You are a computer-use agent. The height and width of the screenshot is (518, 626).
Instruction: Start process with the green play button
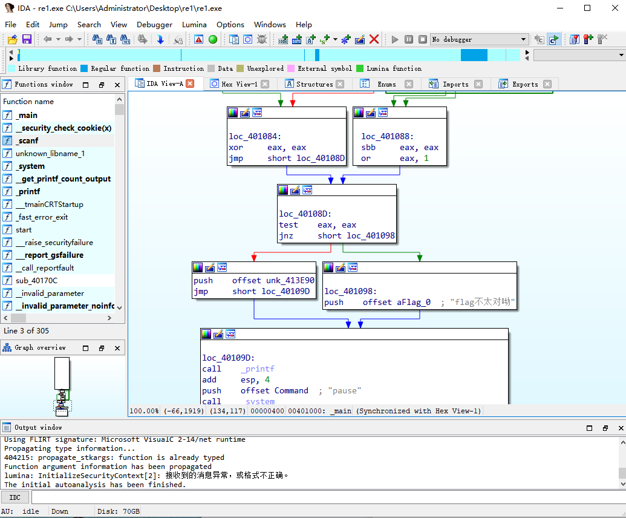[x=395, y=39]
